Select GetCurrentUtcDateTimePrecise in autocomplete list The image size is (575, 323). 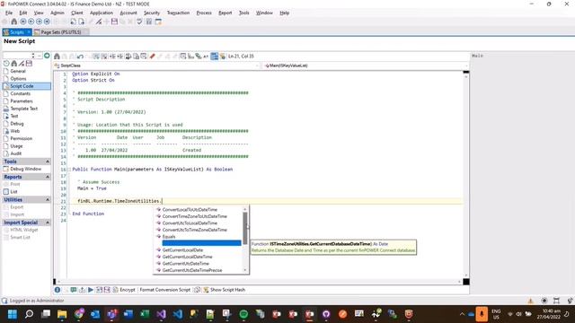coord(192,270)
